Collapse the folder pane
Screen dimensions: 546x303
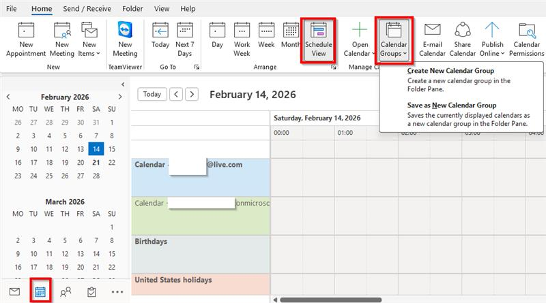[123, 84]
